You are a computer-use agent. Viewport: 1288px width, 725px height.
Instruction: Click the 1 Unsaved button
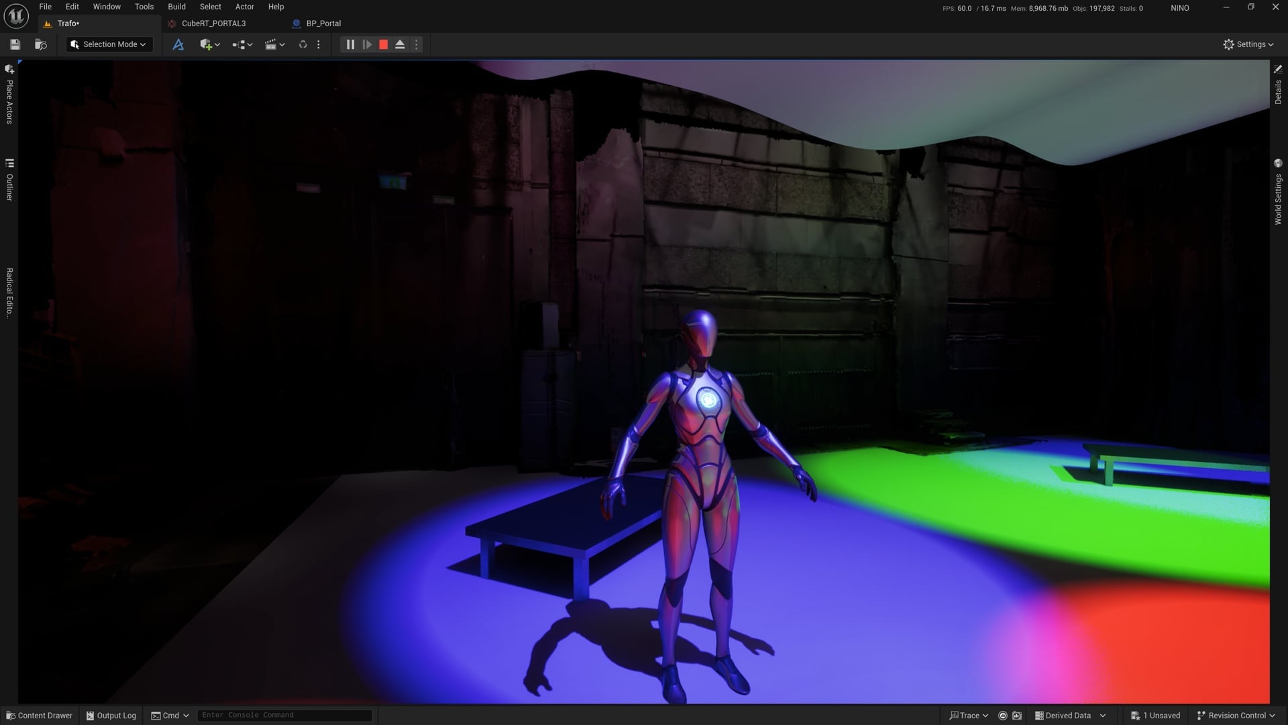pyautogui.click(x=1155, y=716)
